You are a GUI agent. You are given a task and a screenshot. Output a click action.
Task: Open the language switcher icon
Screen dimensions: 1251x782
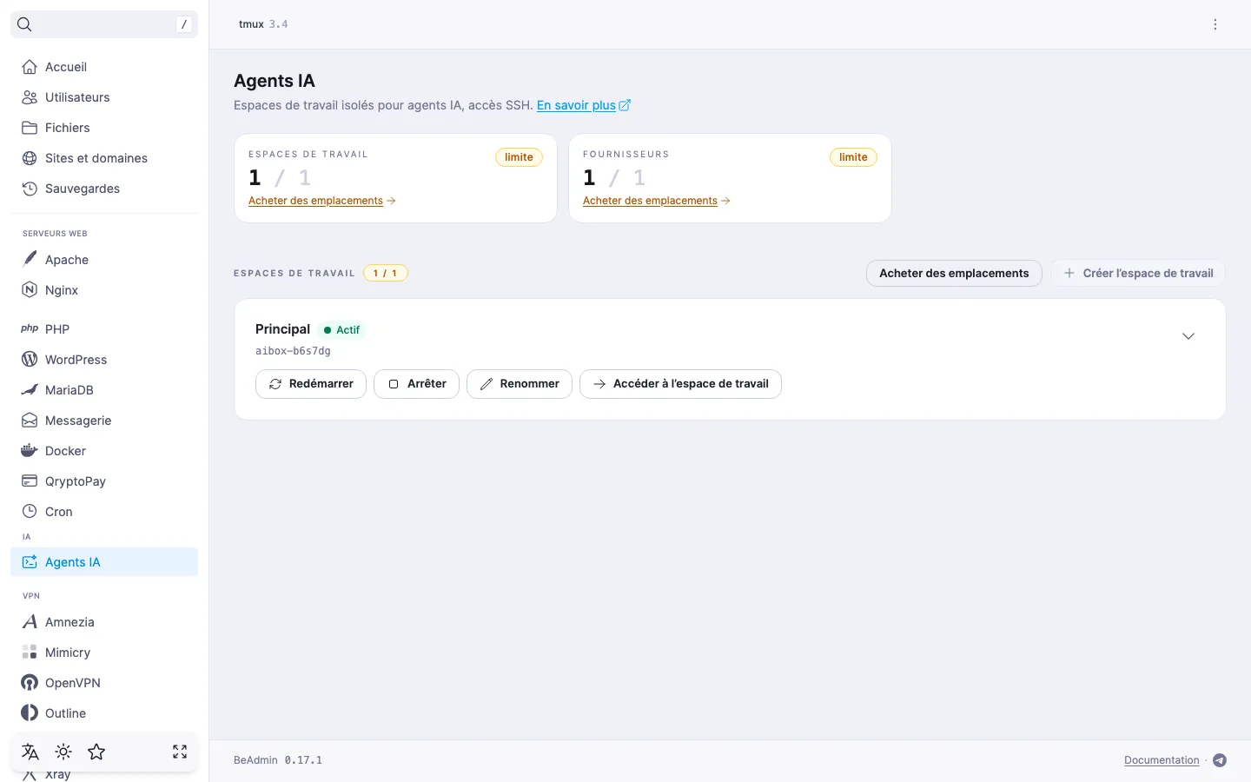click(x=30, y=752)
